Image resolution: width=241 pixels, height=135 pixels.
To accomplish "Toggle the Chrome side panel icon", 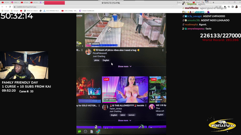I will point(233,7).
